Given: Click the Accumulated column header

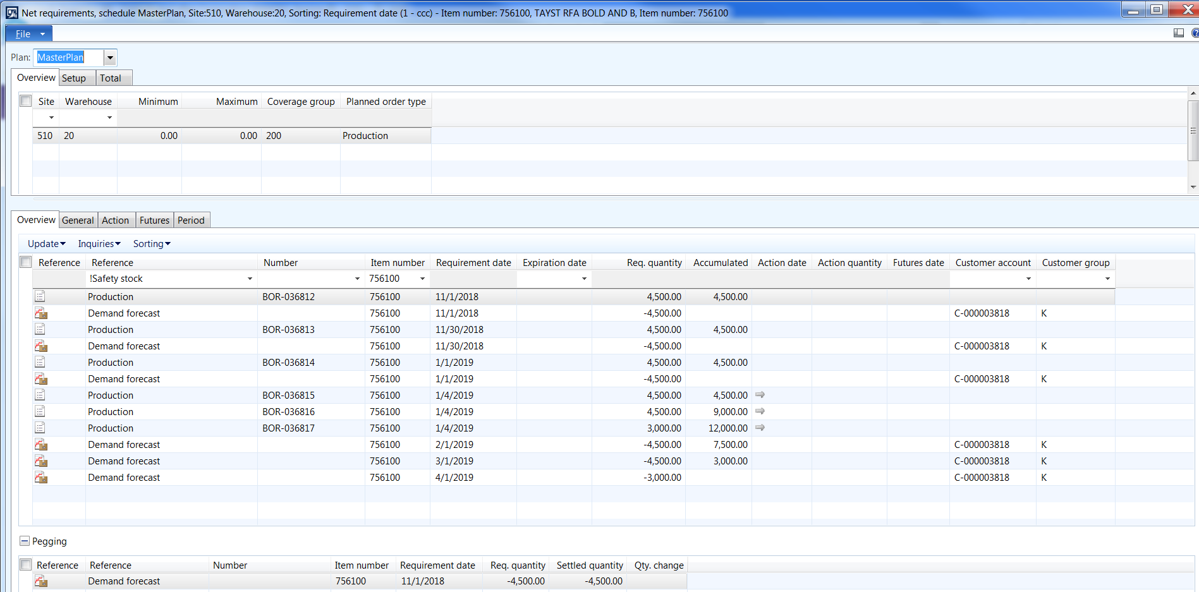Looking at the screenshot, I should tap(720, 263).
